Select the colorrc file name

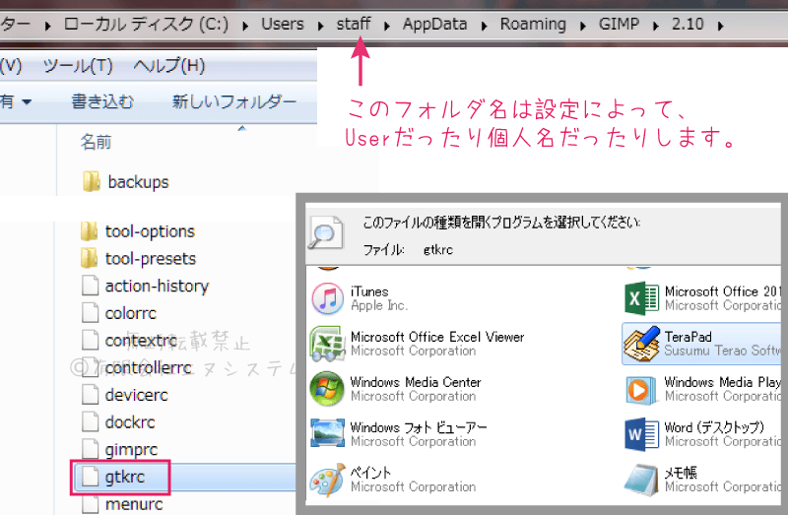point(131,313)
